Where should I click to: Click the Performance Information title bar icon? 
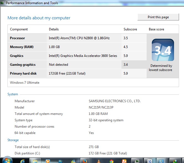point(2,3)
